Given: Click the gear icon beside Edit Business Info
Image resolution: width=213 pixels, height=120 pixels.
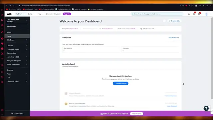Looking at the screenshot, I should pos(141,29).
